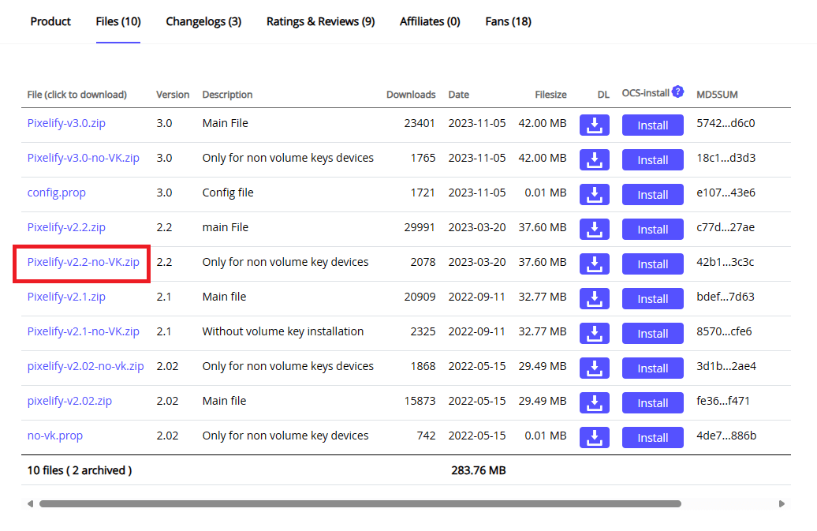The image size is (817, 531).
Task: Switch to the Product tab
Action: pos(50,21)
